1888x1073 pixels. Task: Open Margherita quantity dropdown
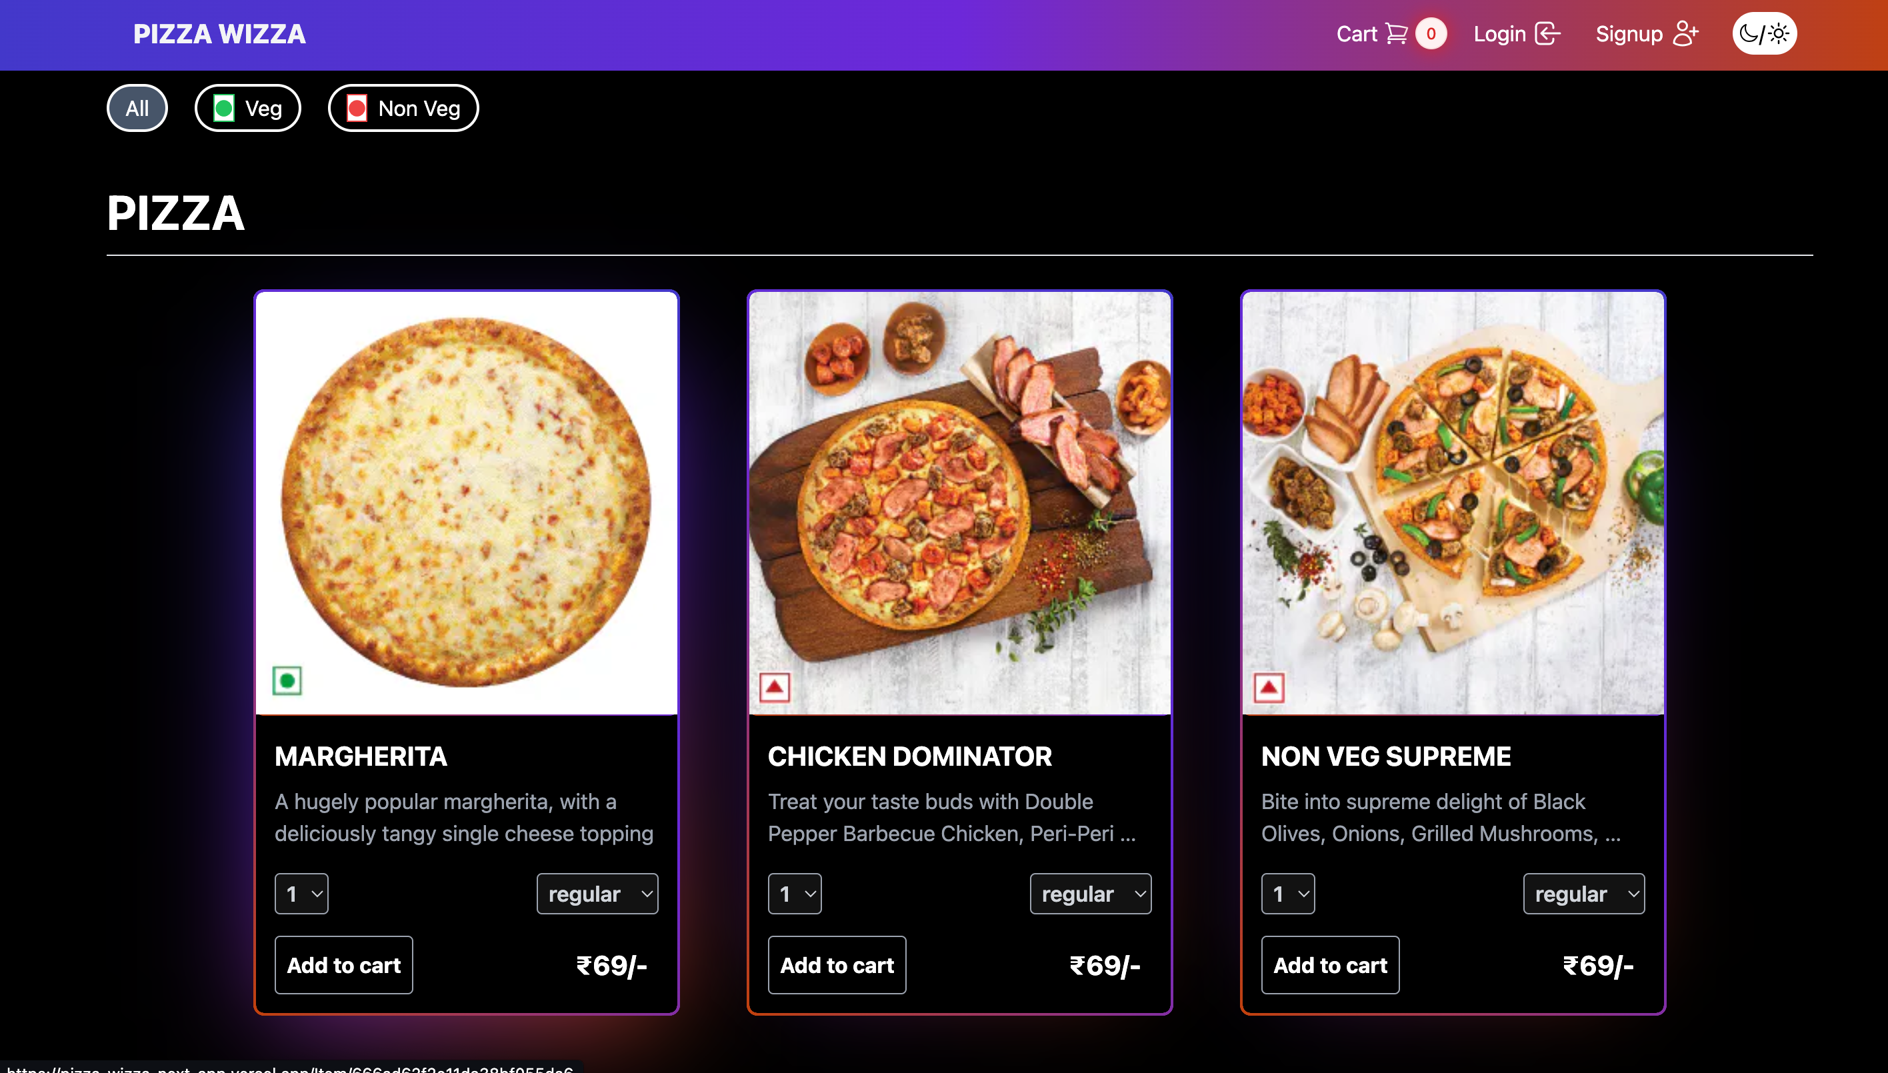[x=301, y=894]
